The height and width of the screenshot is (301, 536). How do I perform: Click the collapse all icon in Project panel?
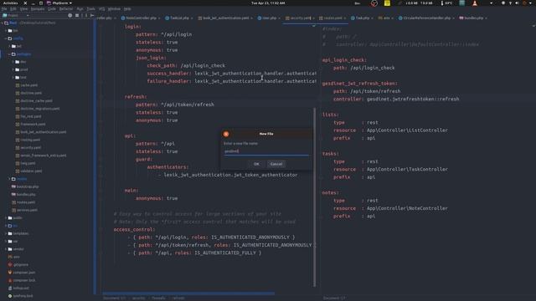tap(77, 15)
